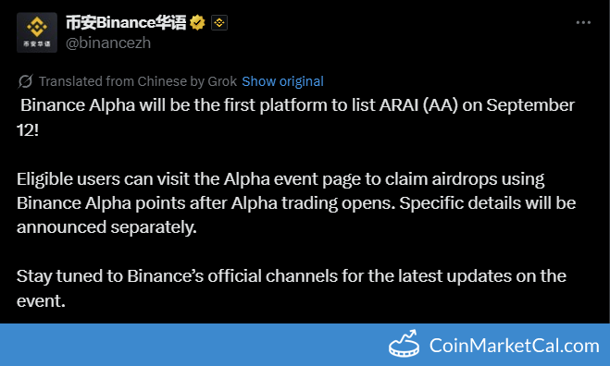Viewport: 610px width, 366px height.
Task: Open the @binancezh handle profile
Action: point(108,43)
